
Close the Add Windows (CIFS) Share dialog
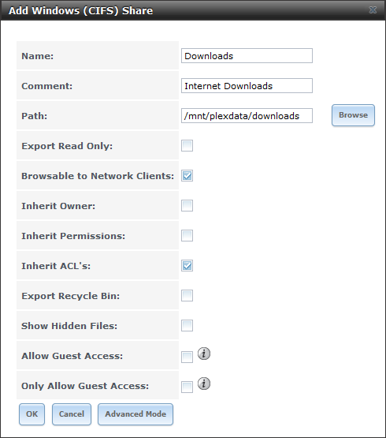click(373, 10)
